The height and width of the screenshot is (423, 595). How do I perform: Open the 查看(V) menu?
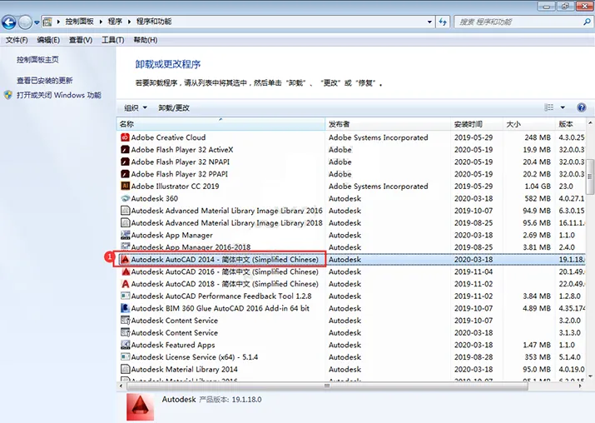pos(81,40)
